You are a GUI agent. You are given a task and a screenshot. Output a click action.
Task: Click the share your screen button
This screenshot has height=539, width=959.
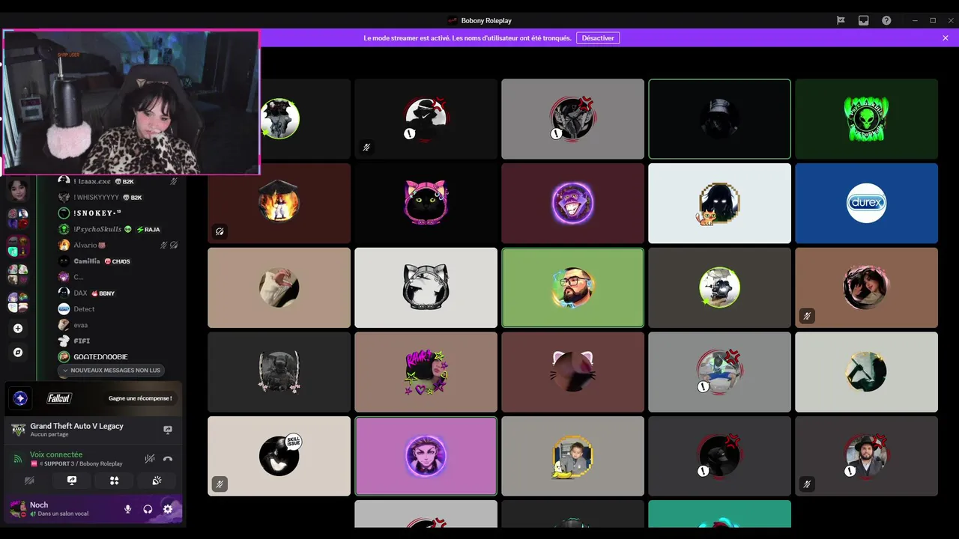(72, 481)
